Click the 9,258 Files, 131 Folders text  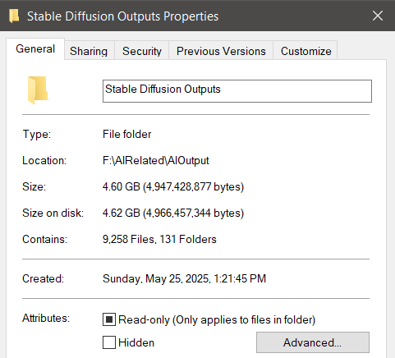[159, 239]
